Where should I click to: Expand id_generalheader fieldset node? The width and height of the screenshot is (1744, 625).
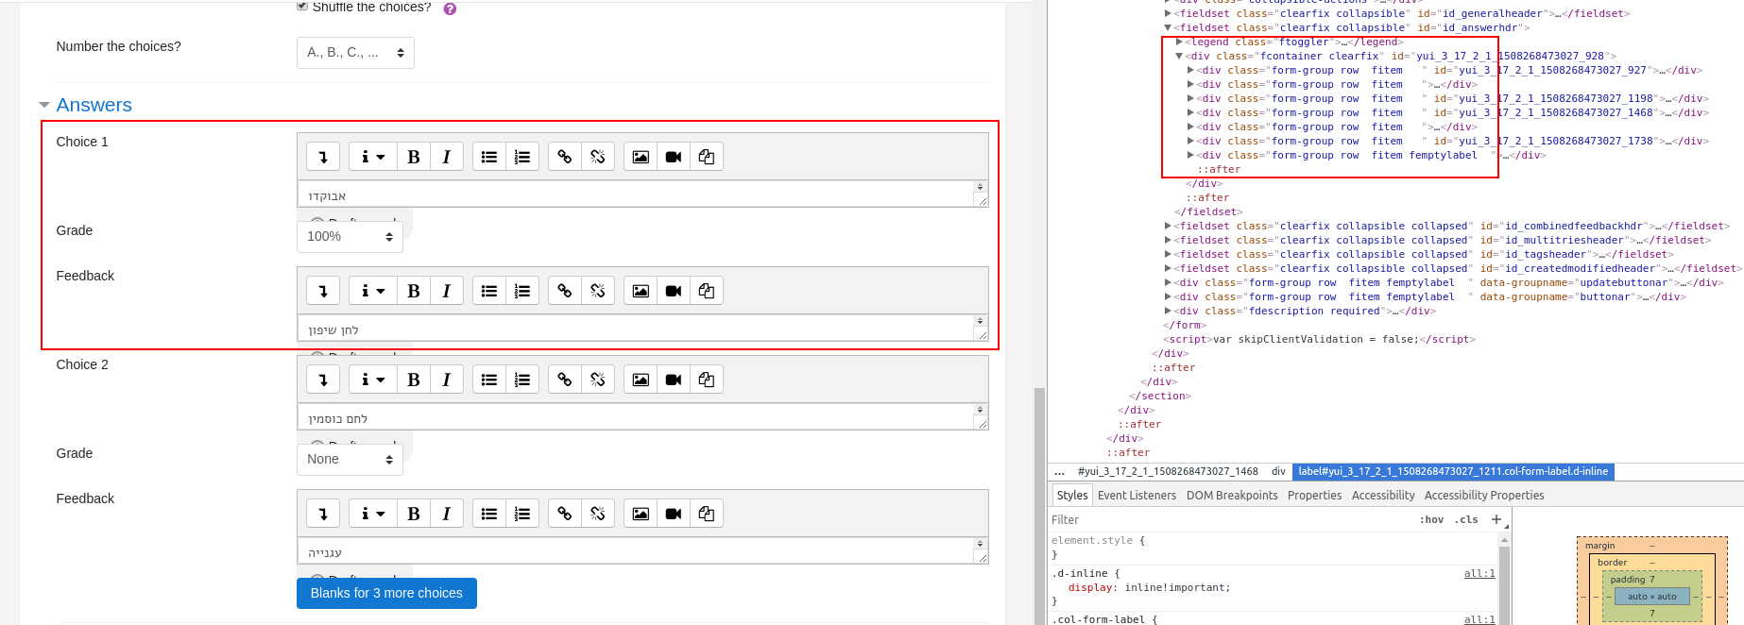click(x=1168, y=13)
